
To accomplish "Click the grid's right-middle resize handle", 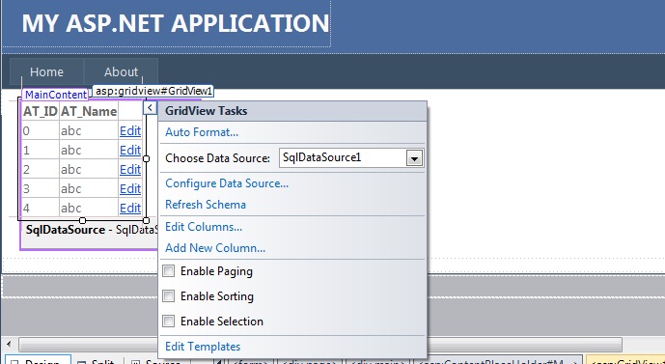I will pyautogui.click(x=147, y=158).
